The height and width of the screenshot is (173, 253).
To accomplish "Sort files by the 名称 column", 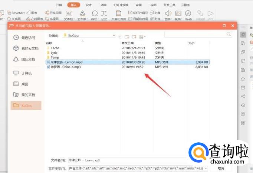I will [49, 43].
